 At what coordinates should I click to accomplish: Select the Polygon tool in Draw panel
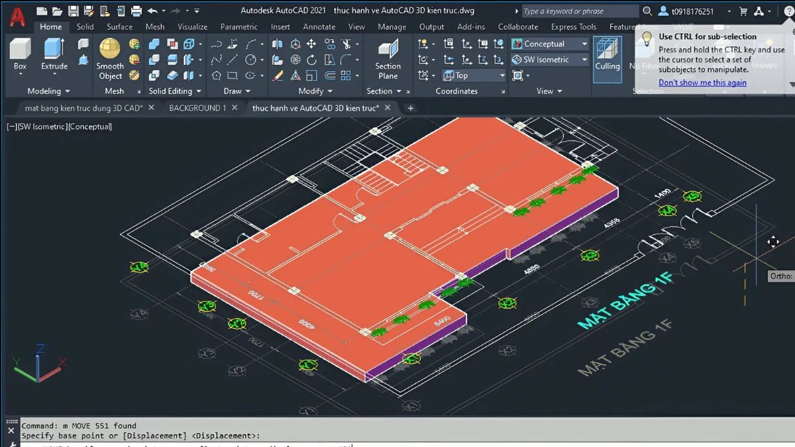point(216,75)
